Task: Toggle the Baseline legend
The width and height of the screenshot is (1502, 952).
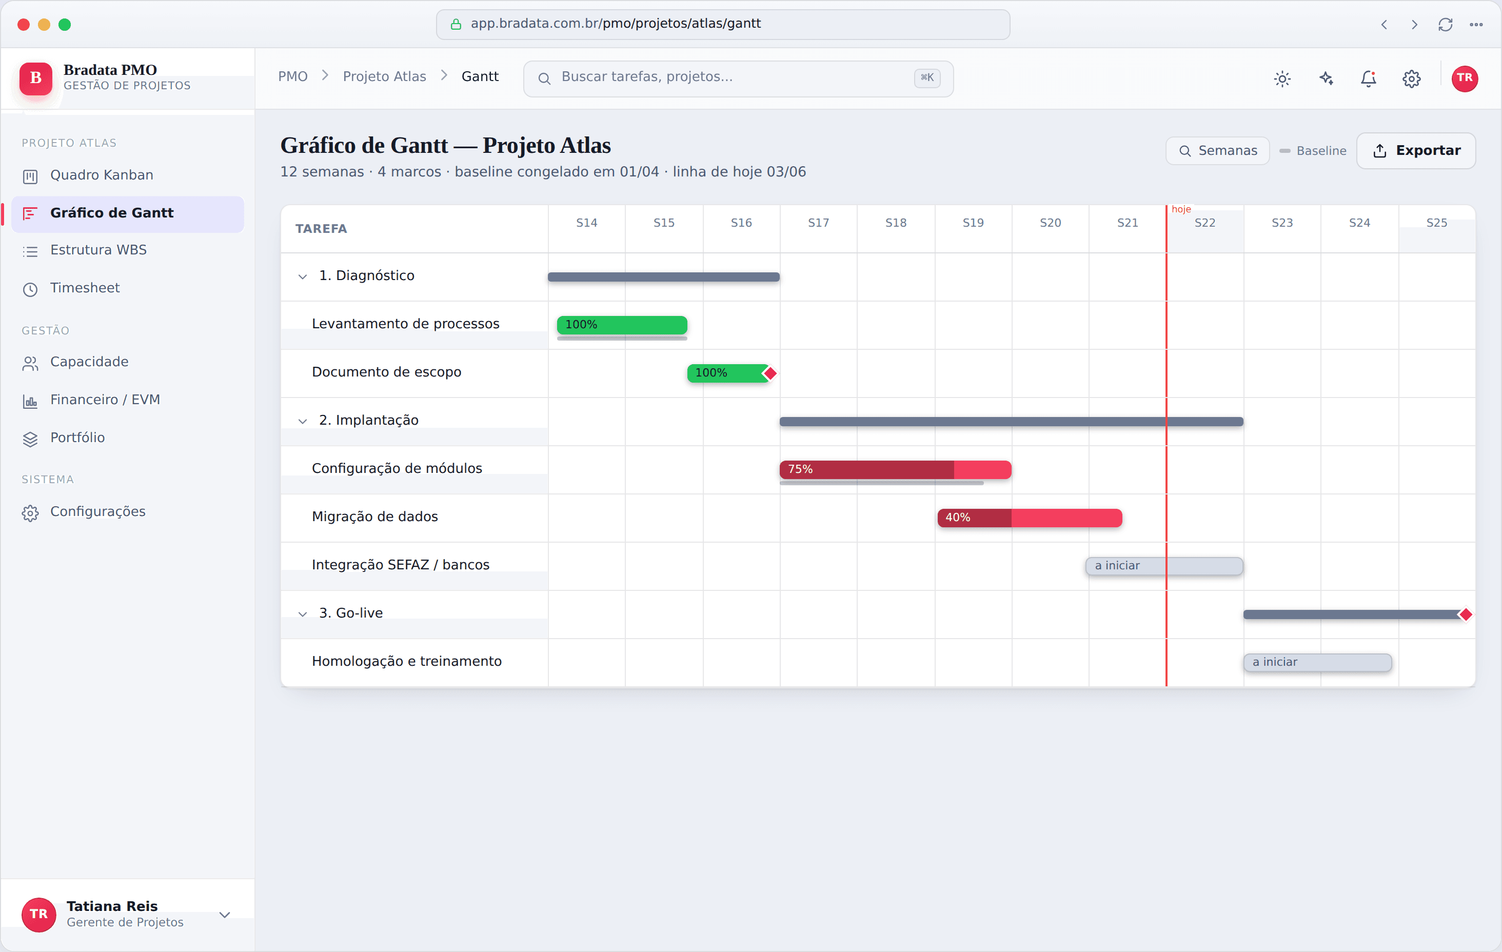Action: 1312,151
